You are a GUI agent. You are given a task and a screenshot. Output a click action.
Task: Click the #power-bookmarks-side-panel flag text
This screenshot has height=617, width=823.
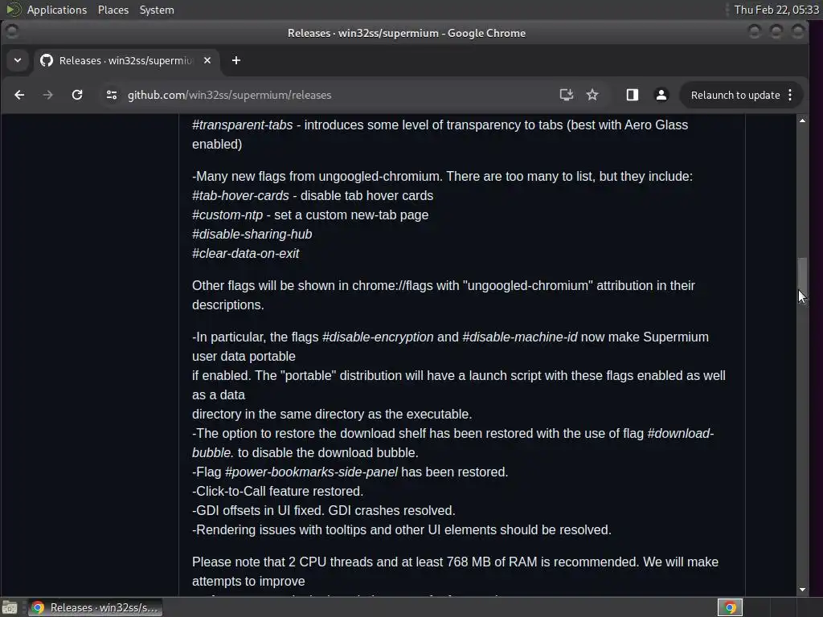(x=311, y=472)
